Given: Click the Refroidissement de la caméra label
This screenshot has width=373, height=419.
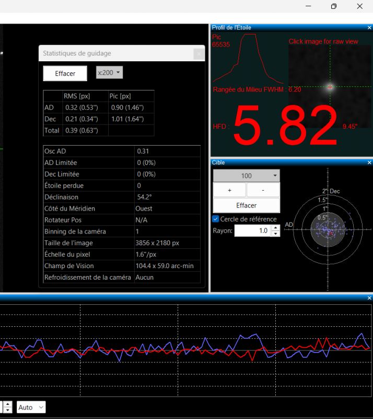Looking at the screenshot, I should 88,278.
